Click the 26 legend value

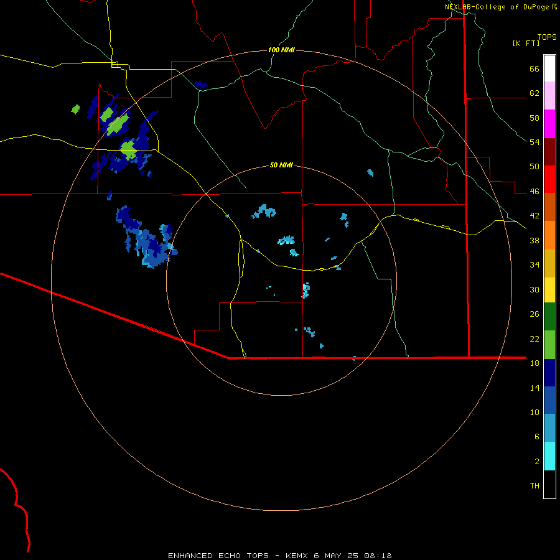534,314
